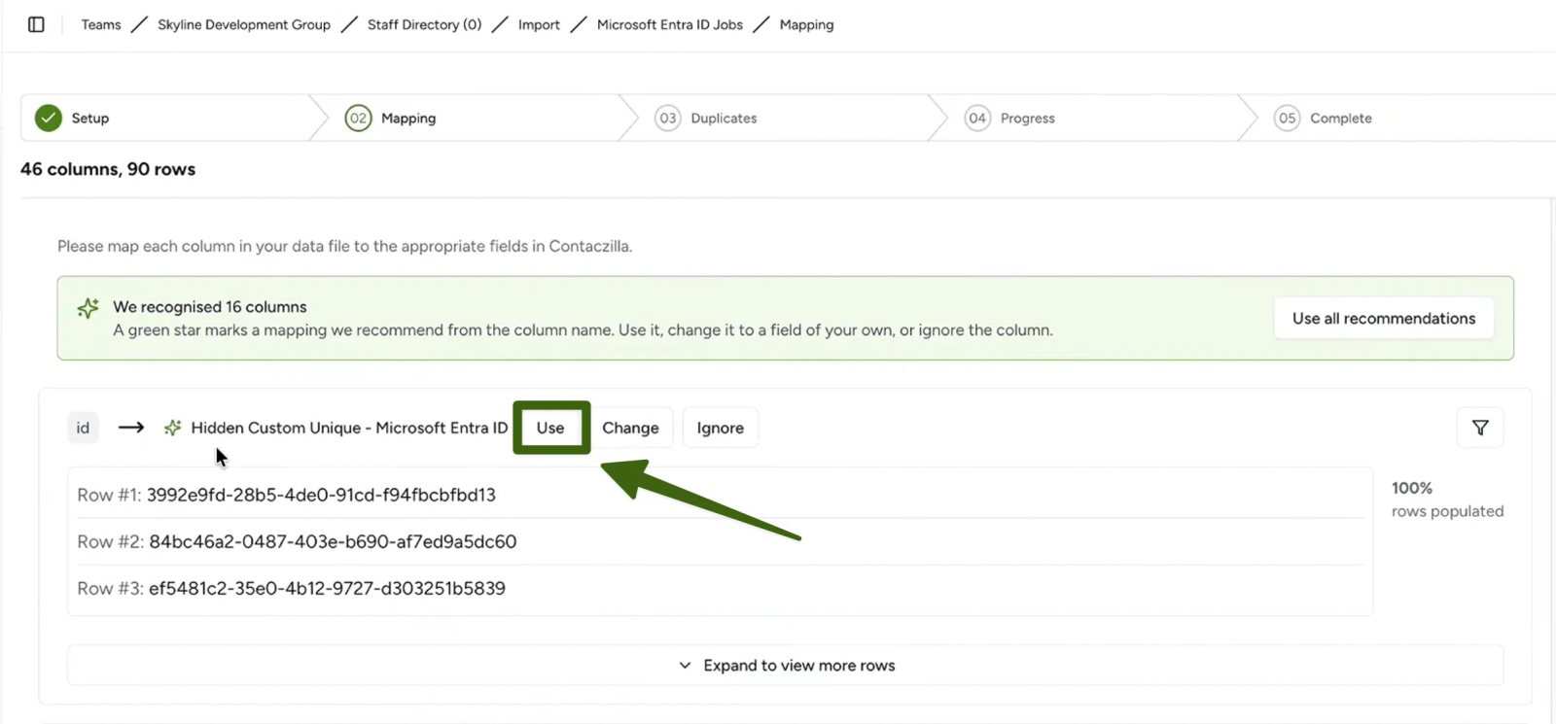Click the 46 columns, 90 rows heading
The width and height of the screenshot is (1556, 724).
108,169
